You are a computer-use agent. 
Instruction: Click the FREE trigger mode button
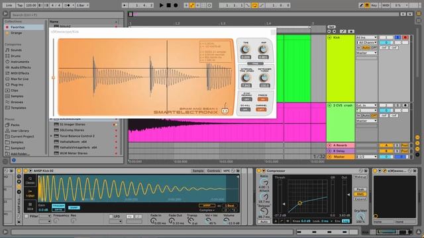255,63
